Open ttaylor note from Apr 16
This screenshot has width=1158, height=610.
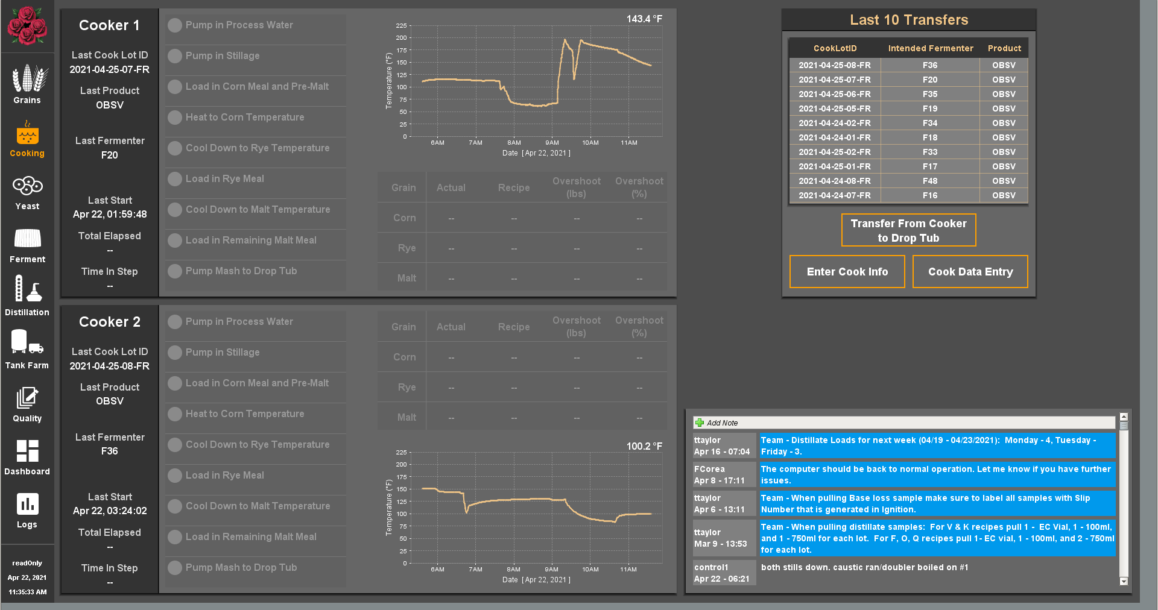(905, 445)
